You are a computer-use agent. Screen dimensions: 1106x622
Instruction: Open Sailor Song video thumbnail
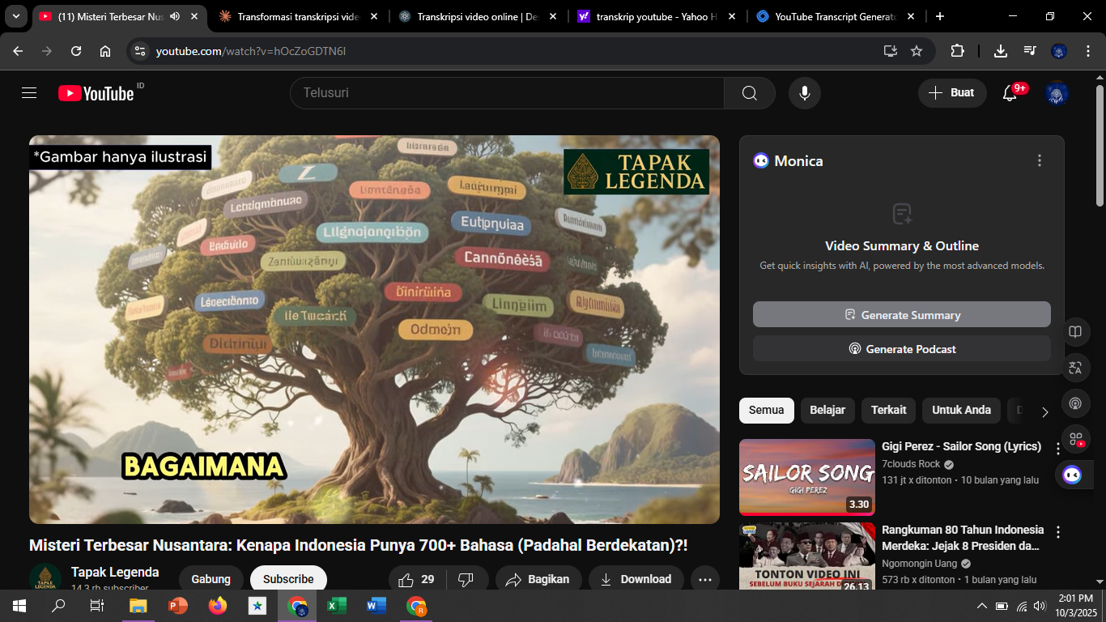pyautogui.click(x=807, y=478)
